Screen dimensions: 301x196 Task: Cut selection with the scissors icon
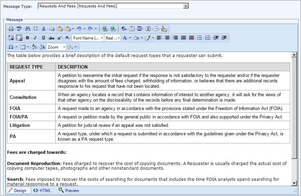point(43,29)
